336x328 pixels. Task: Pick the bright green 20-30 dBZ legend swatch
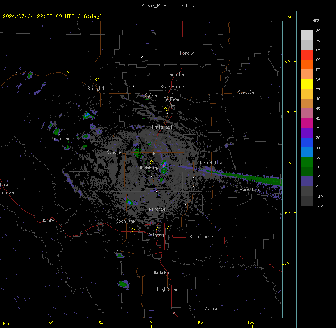[x=306, y=162]
